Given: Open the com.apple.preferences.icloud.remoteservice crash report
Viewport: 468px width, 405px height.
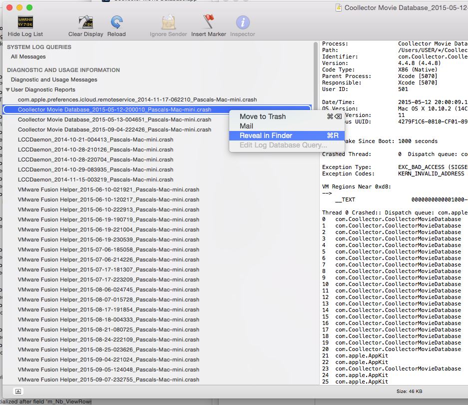Looking at the screenshot, I should click(x=137, y=99).
